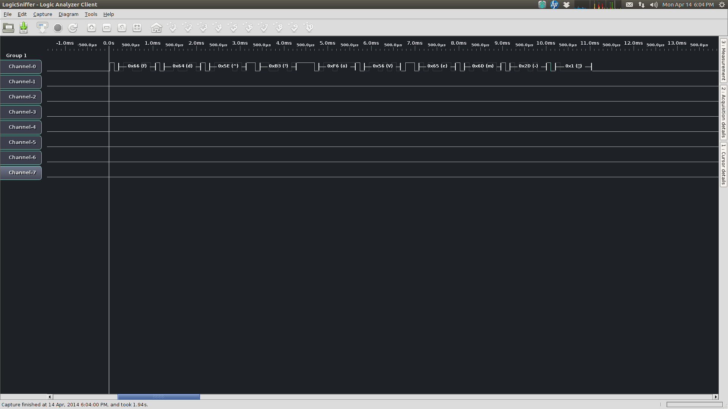Click the Repeat capture icon
This screenshot has height=409, width=728.
click(73, 28)
